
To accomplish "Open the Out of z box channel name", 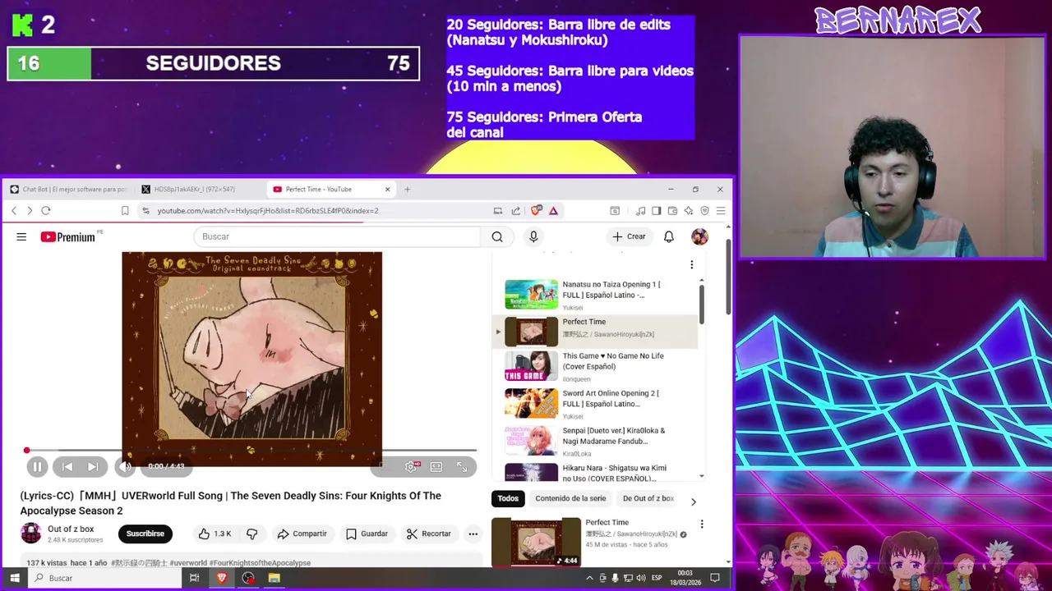I will [x=71, y=529].
